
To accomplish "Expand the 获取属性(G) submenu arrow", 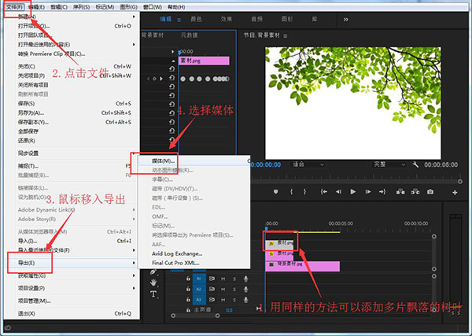I will [x=134, y=275].
